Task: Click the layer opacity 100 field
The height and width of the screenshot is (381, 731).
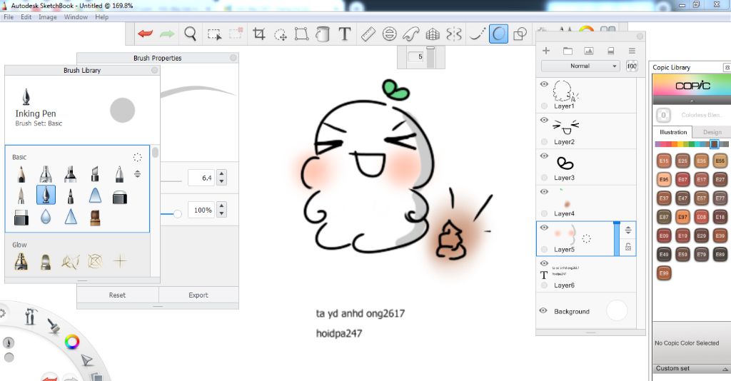Action: click(x=632, y=66)
